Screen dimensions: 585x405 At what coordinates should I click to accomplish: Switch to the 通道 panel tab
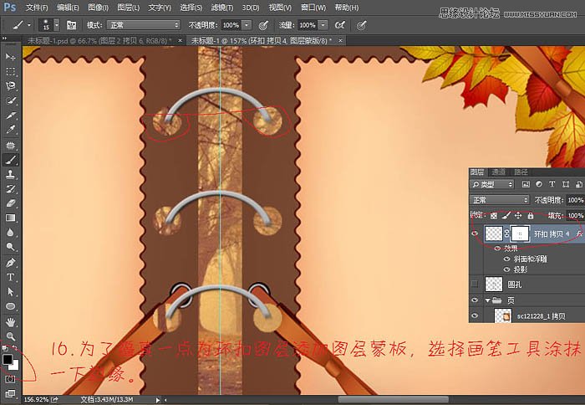click(x=499, y=172)
